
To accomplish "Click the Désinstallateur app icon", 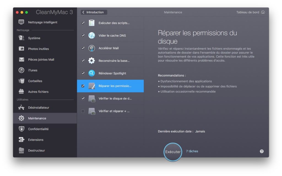I will (21, 107).
